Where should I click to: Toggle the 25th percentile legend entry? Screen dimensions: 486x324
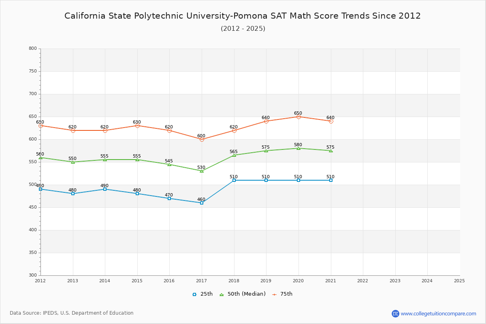click(x=202, y=294)
